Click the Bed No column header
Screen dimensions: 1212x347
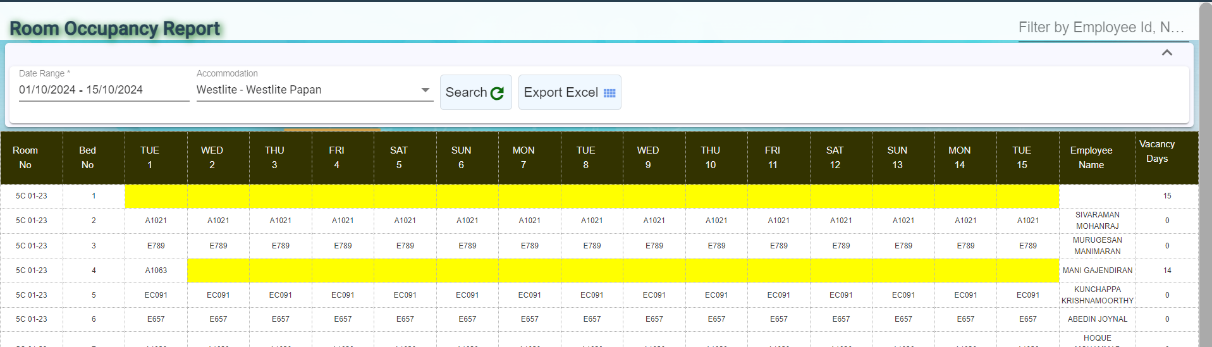tap(87, 157)
